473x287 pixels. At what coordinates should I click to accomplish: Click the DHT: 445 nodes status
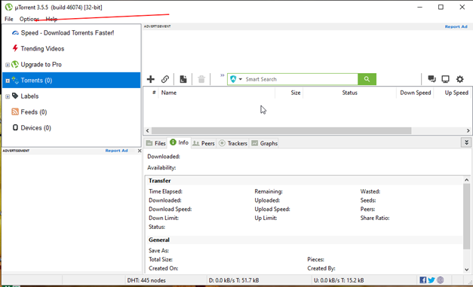[x=146, y=280]
